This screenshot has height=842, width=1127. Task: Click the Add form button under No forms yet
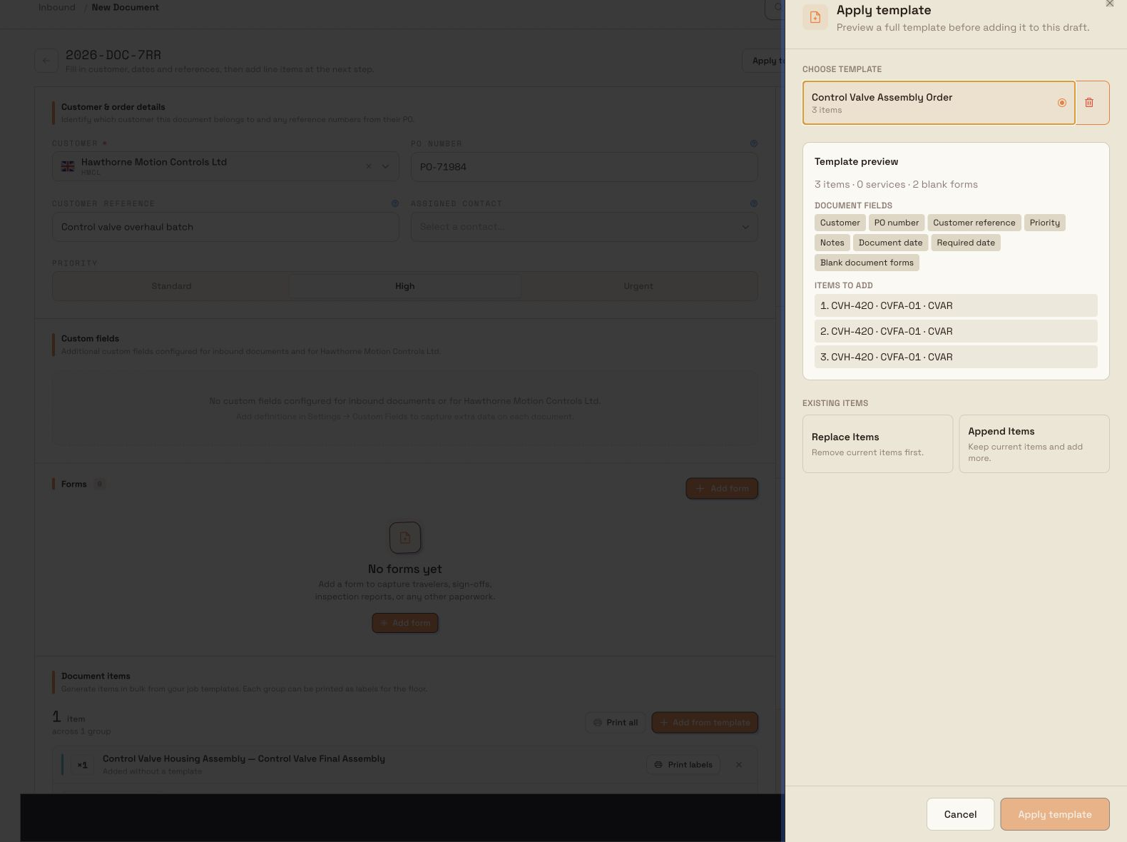[x=405, y=623]
